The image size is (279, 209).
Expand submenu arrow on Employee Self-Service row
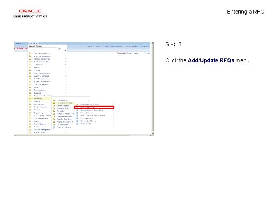point(65,56)
